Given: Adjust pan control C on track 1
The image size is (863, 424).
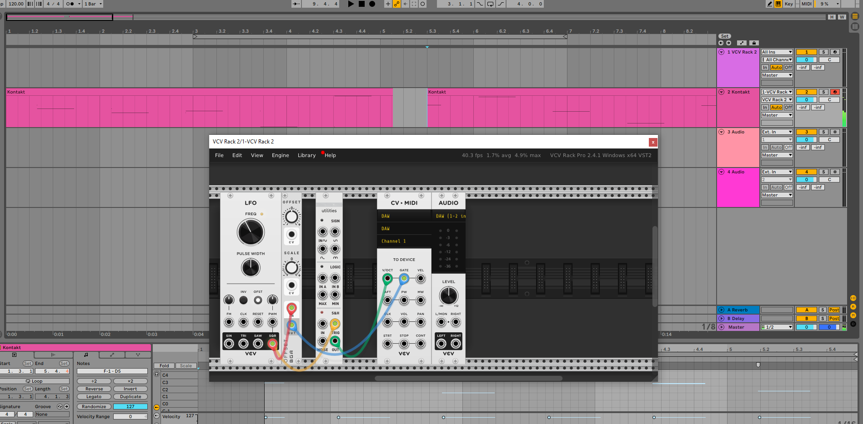Looking at the screenshot, I should tap(829, 60).
